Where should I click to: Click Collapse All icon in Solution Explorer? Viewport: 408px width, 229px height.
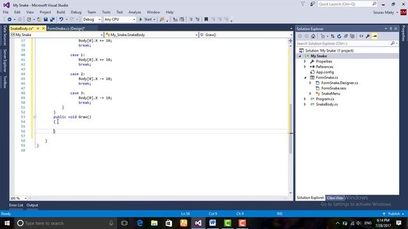click(x=346, y=36)
